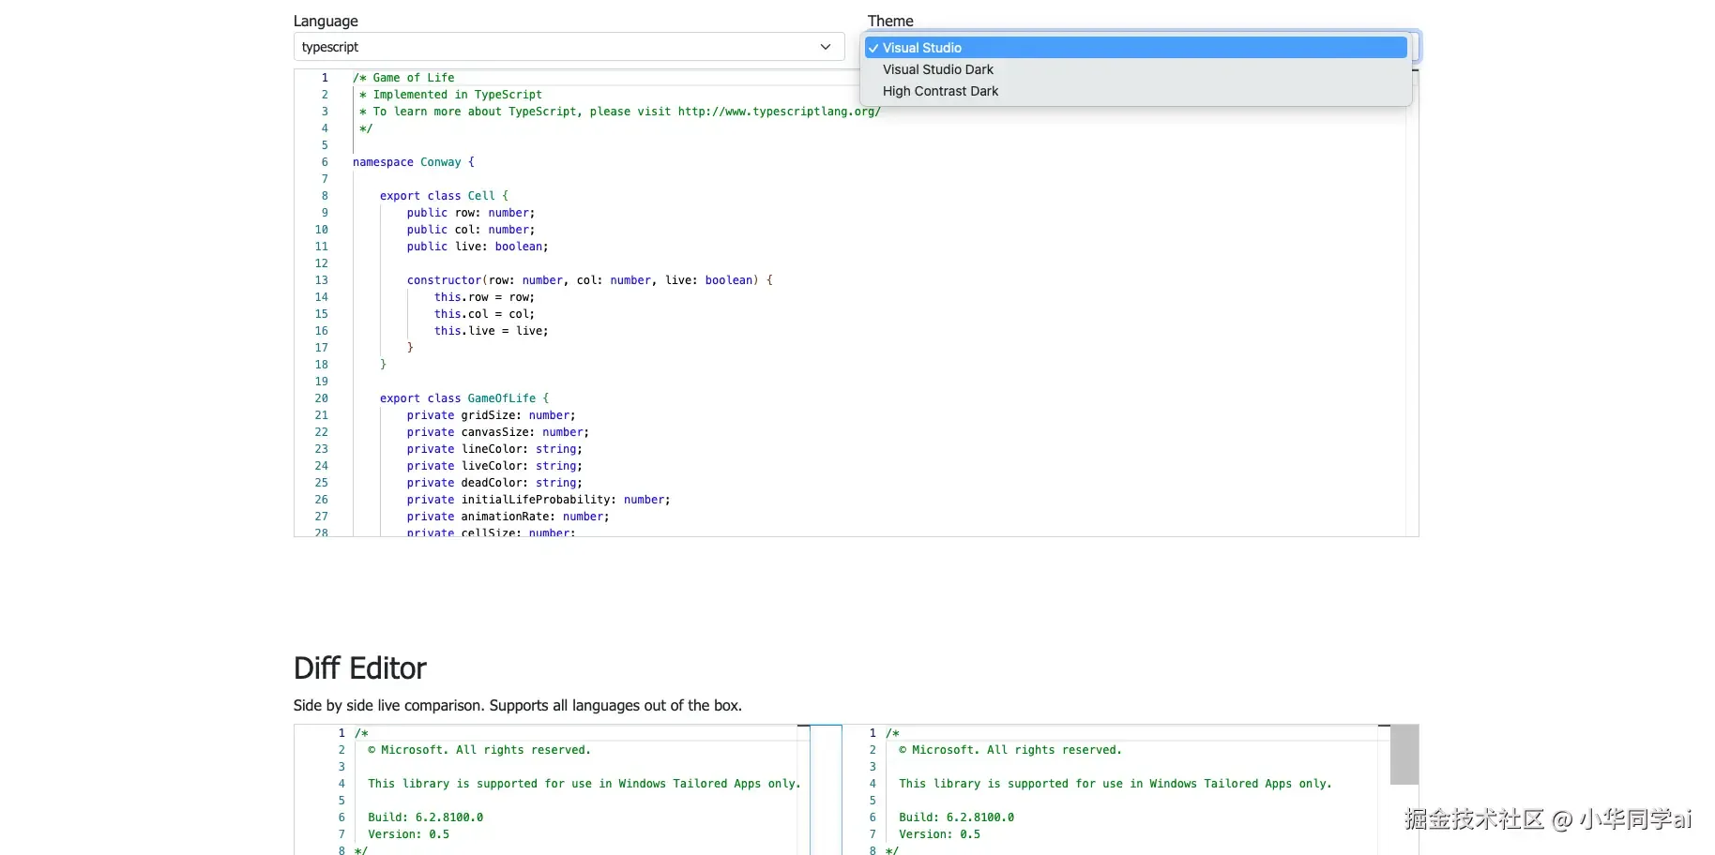1715x855 pixels.
Task: Click the namespace Conway line
Action: point(414,162)
